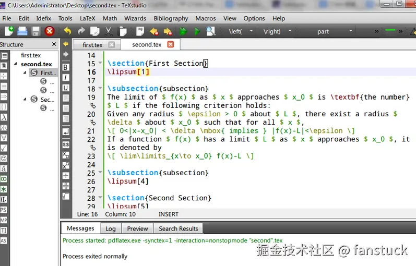
Task: Go forward with gray arrow below the back arrow
Action: [66, 54]
